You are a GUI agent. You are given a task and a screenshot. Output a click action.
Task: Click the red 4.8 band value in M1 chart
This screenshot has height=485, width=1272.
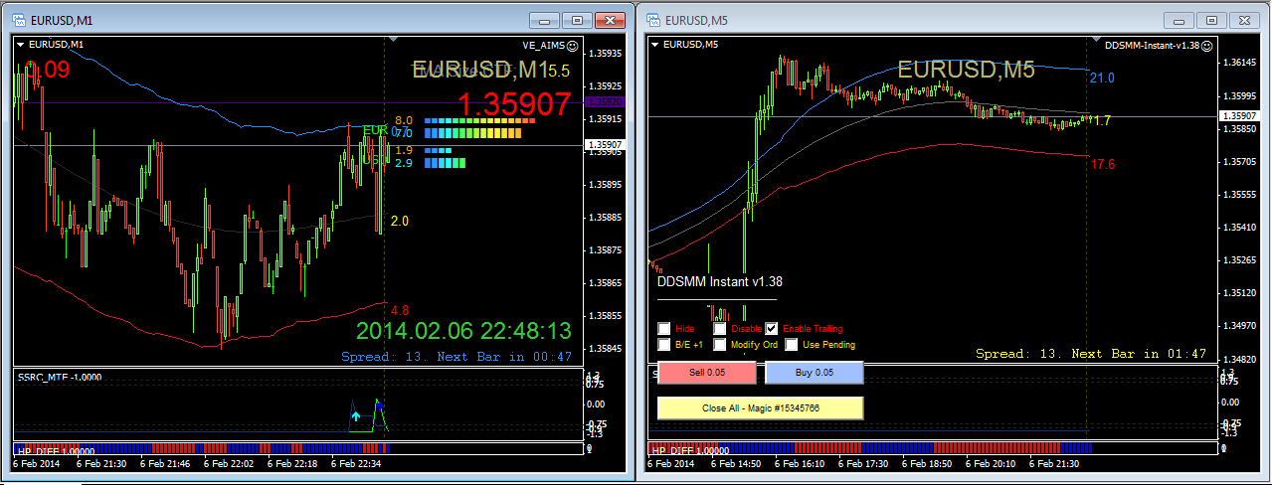click(x=400, y=310)
